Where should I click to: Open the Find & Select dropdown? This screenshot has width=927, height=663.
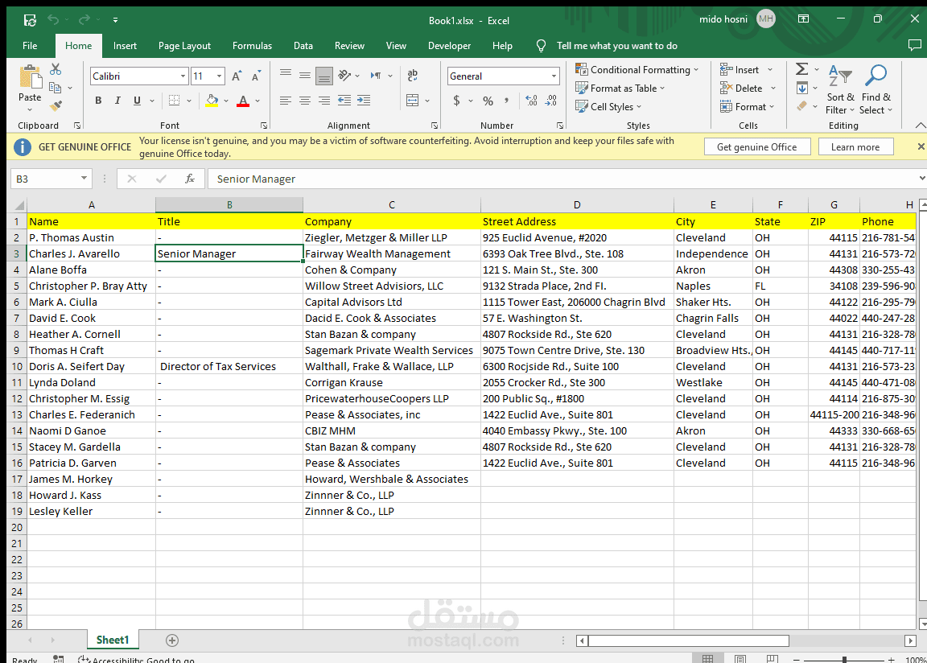point(875,90)
